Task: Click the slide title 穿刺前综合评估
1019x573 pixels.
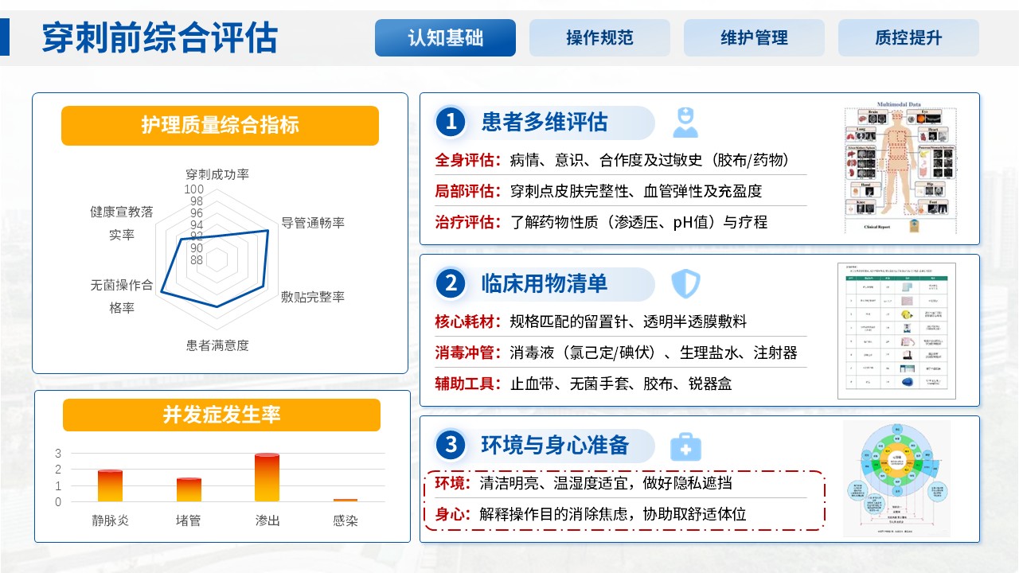Action: (159, 37)
